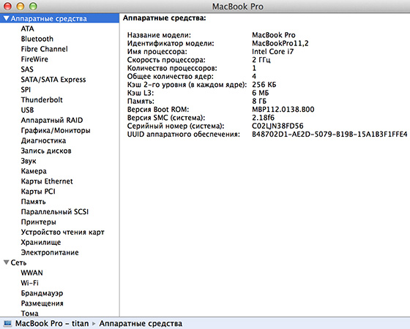Click the L3 cache value 6 МБ

(260, 93)
